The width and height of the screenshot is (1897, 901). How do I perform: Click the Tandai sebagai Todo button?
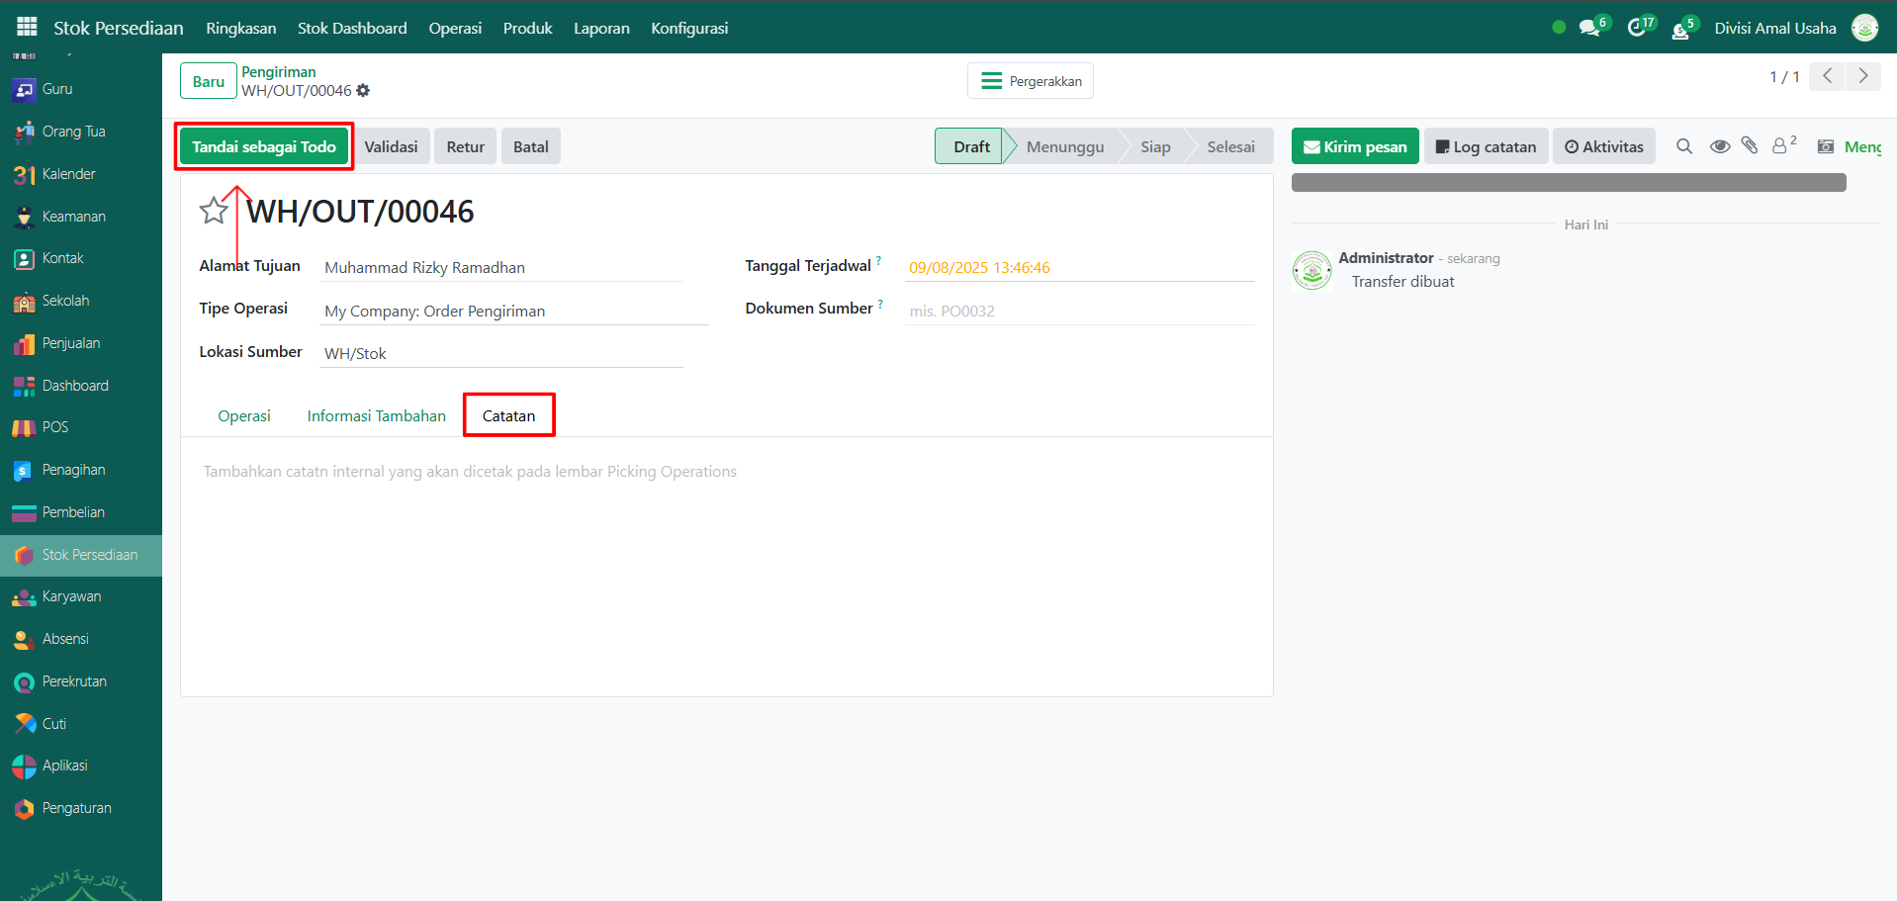(x=264, y=146)
